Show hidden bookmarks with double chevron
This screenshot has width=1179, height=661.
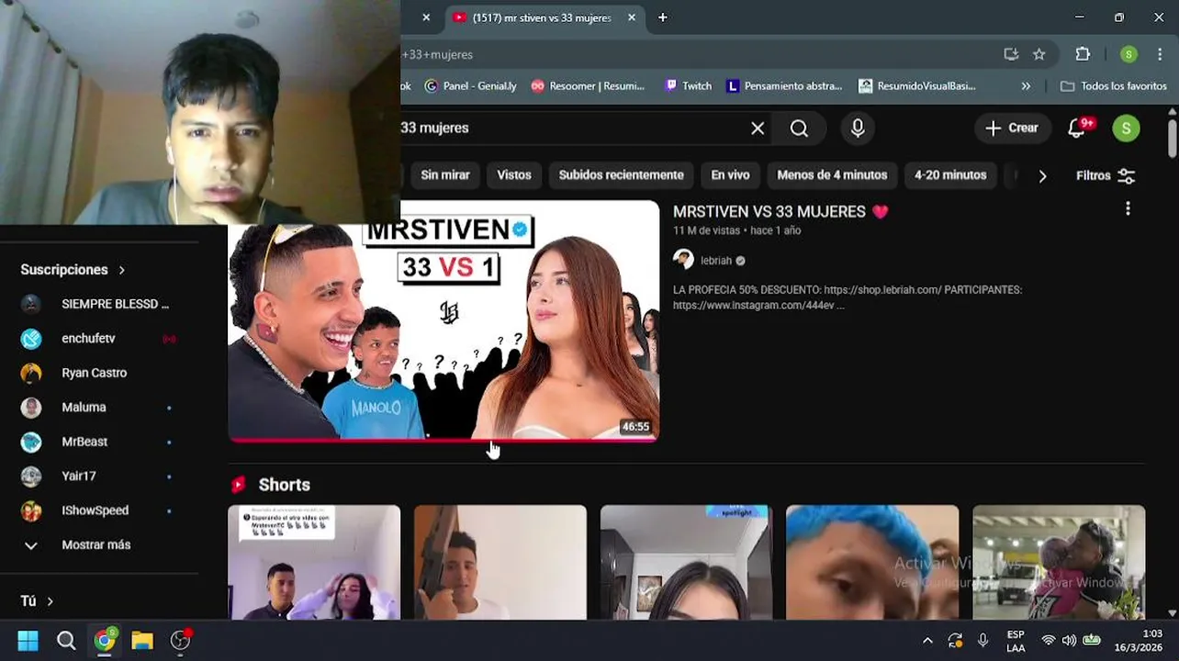click(x=1026, y=86)
